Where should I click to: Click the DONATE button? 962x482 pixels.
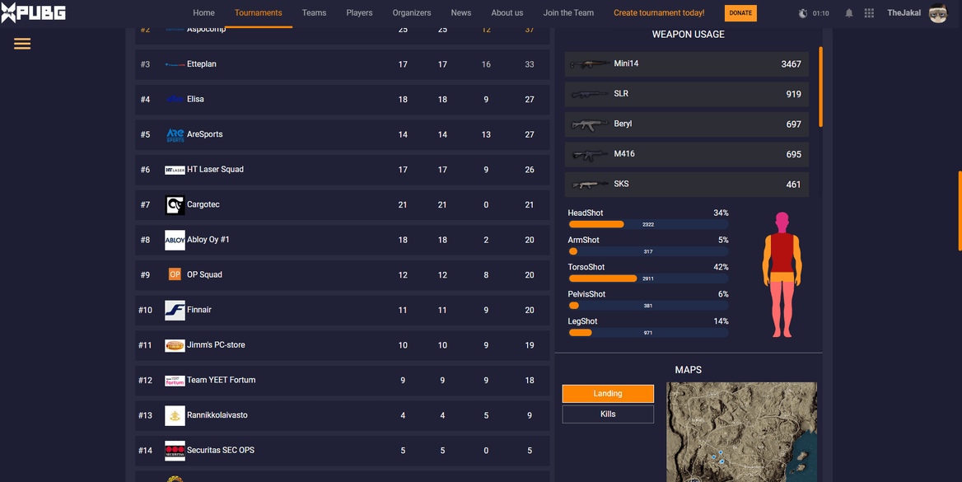tap(740, 13)
